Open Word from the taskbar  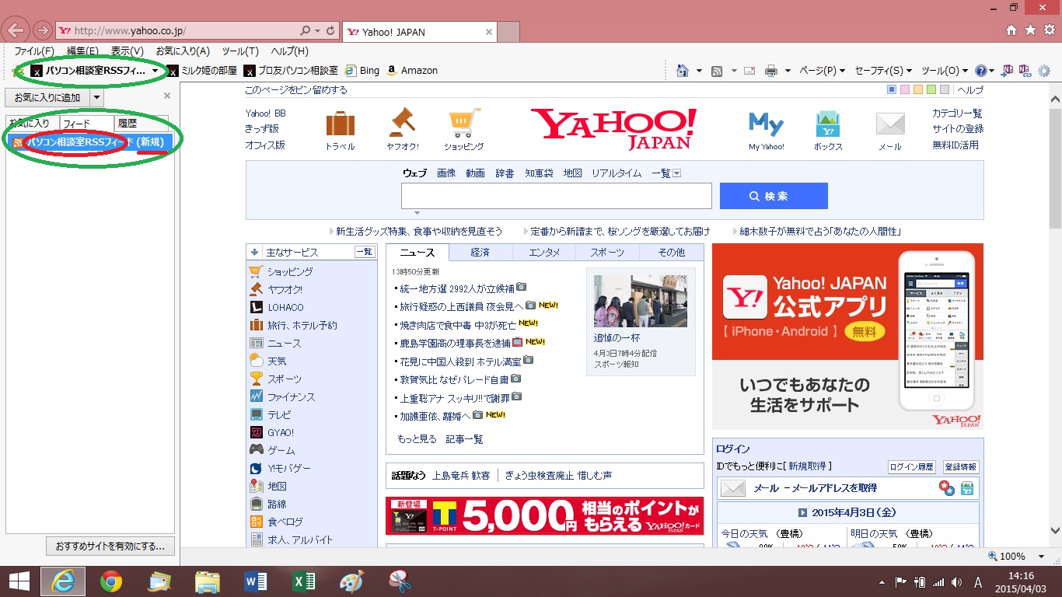coord(255,581)
